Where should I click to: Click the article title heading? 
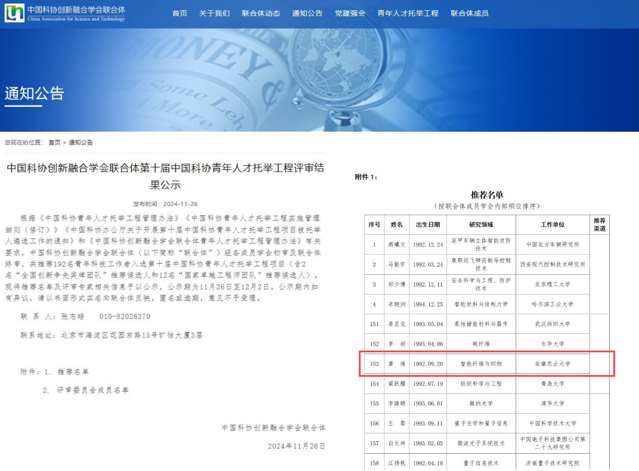165,176
